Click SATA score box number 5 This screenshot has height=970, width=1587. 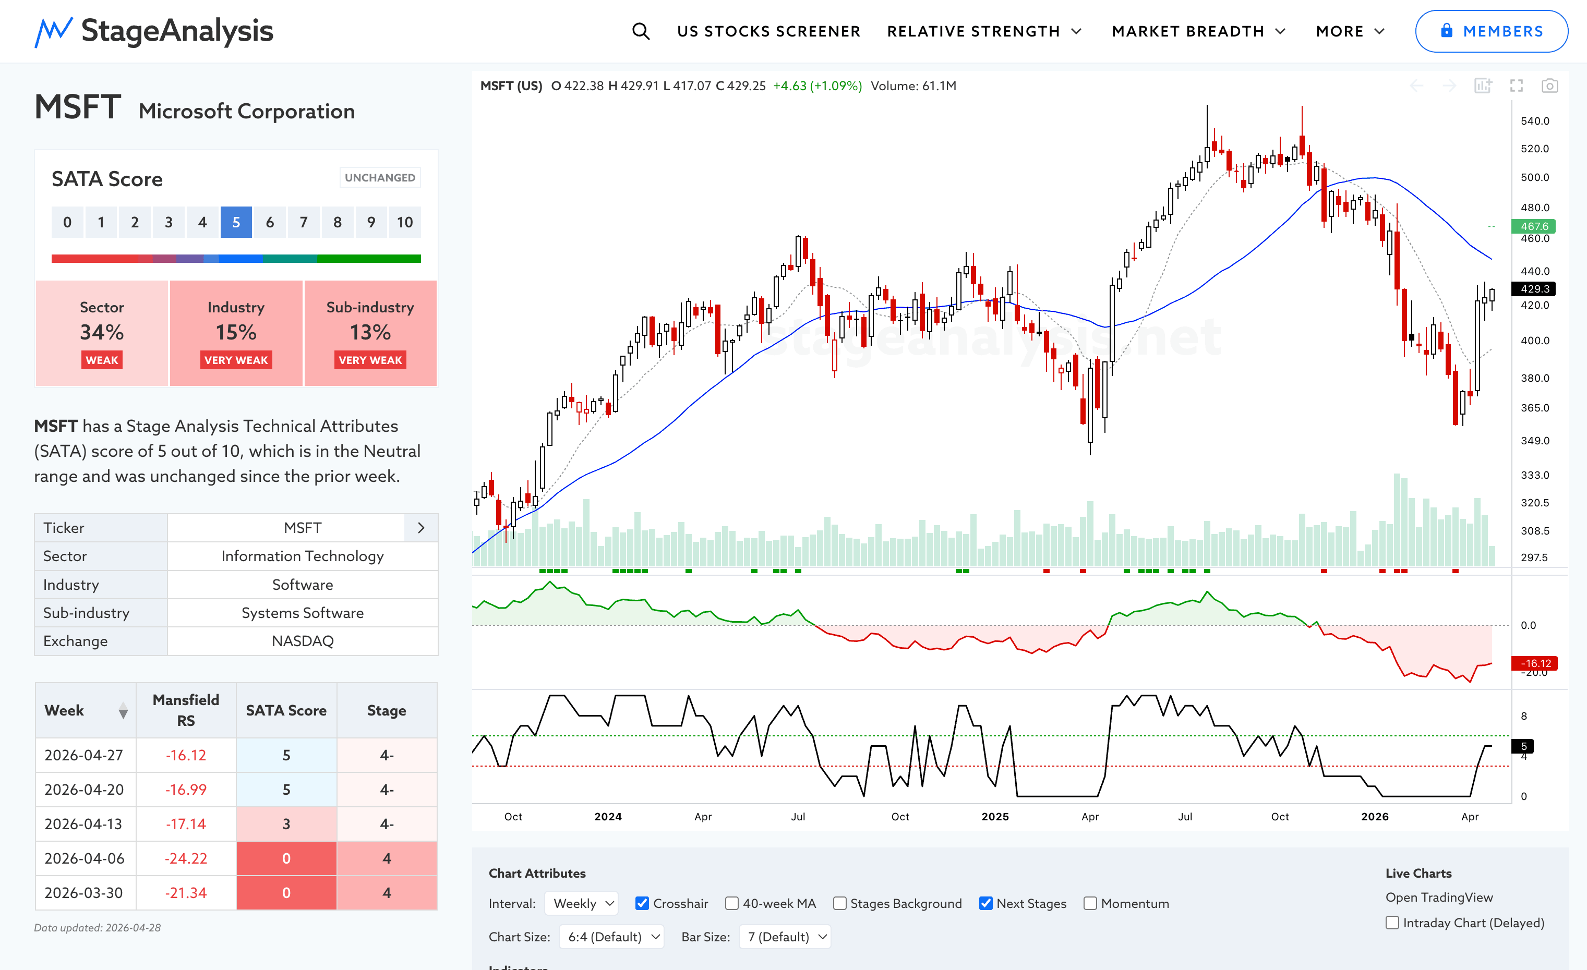pyautogui.click(x=236, y=223)
